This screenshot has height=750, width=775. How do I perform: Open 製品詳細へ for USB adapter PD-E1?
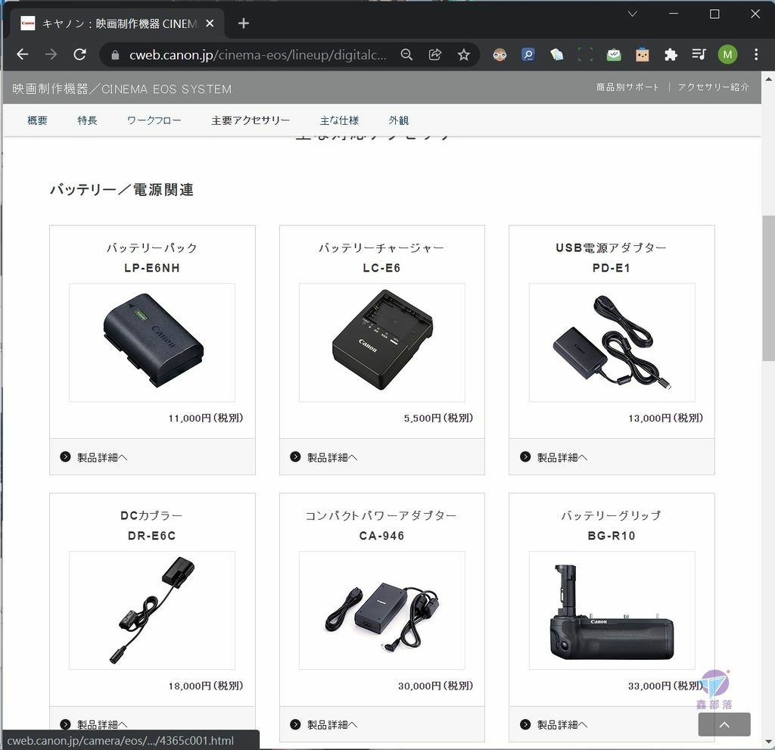click(562, 457)
